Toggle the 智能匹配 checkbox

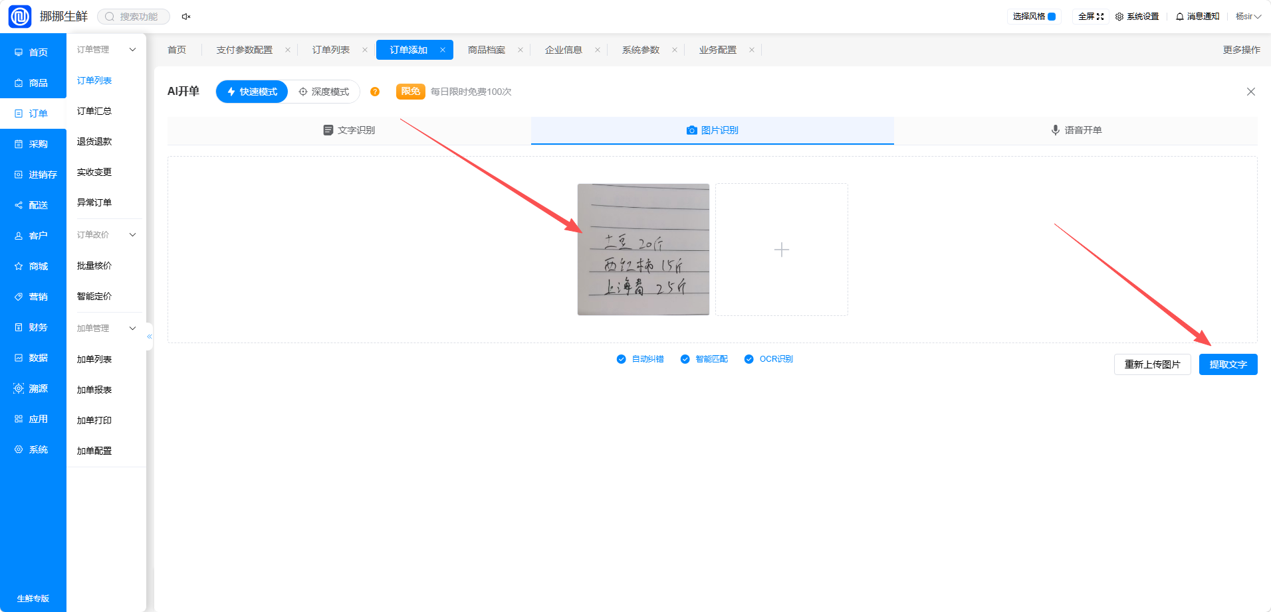click(685, 359)
